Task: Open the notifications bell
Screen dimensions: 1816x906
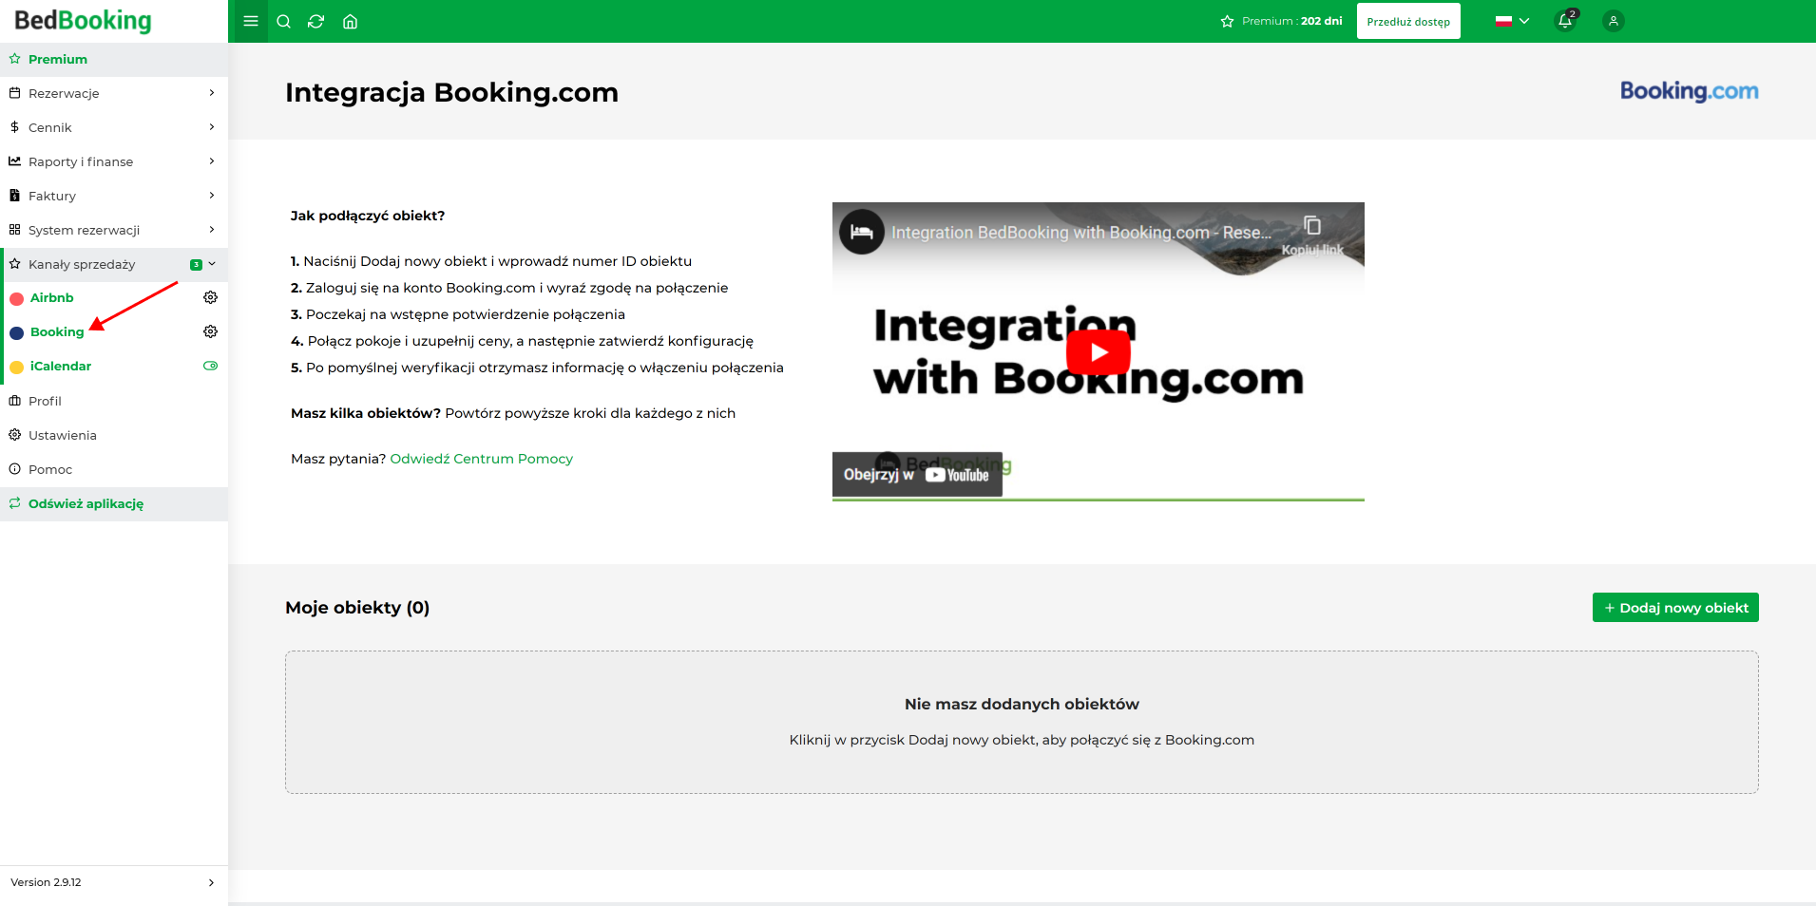Action: click(1565, 21)
